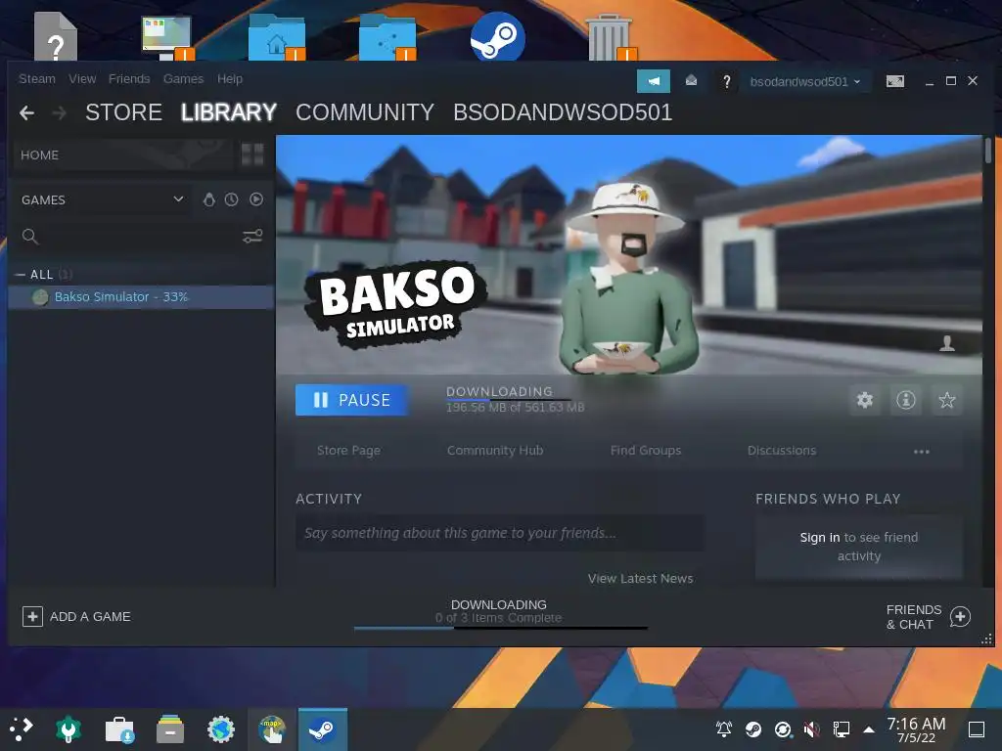The image size is (1002, 751).
Task: Toggle the Linux penguin games filter
Action: tap(209, 199)
